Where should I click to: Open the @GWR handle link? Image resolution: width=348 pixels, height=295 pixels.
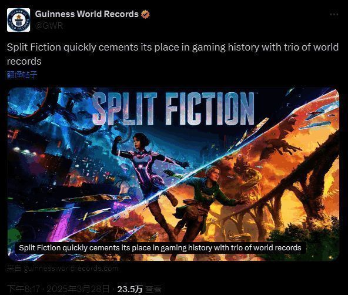49,26
